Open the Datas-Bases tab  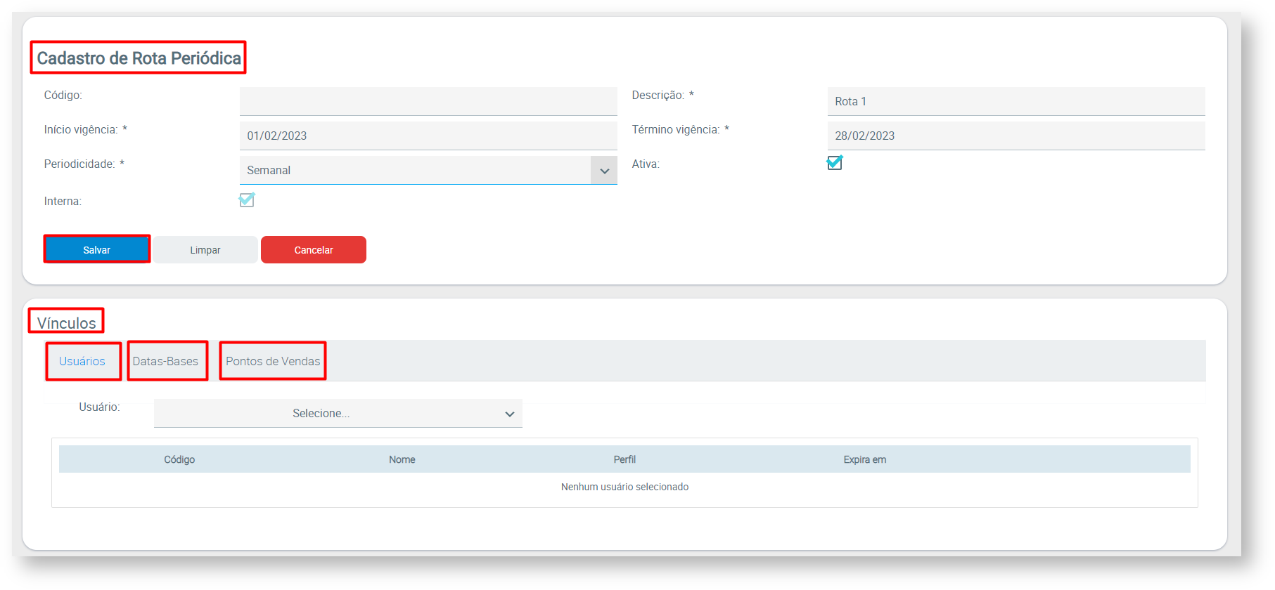[x=166, y=361]
